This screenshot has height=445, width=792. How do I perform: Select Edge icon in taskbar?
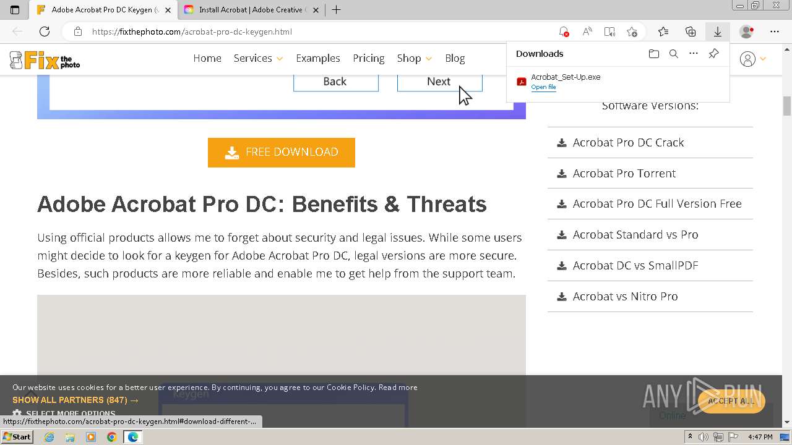(132, 437)
